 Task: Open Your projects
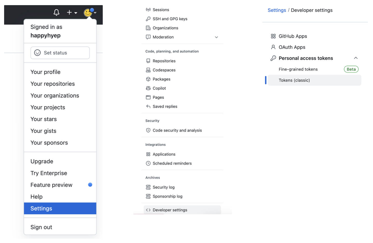point(48,107)
